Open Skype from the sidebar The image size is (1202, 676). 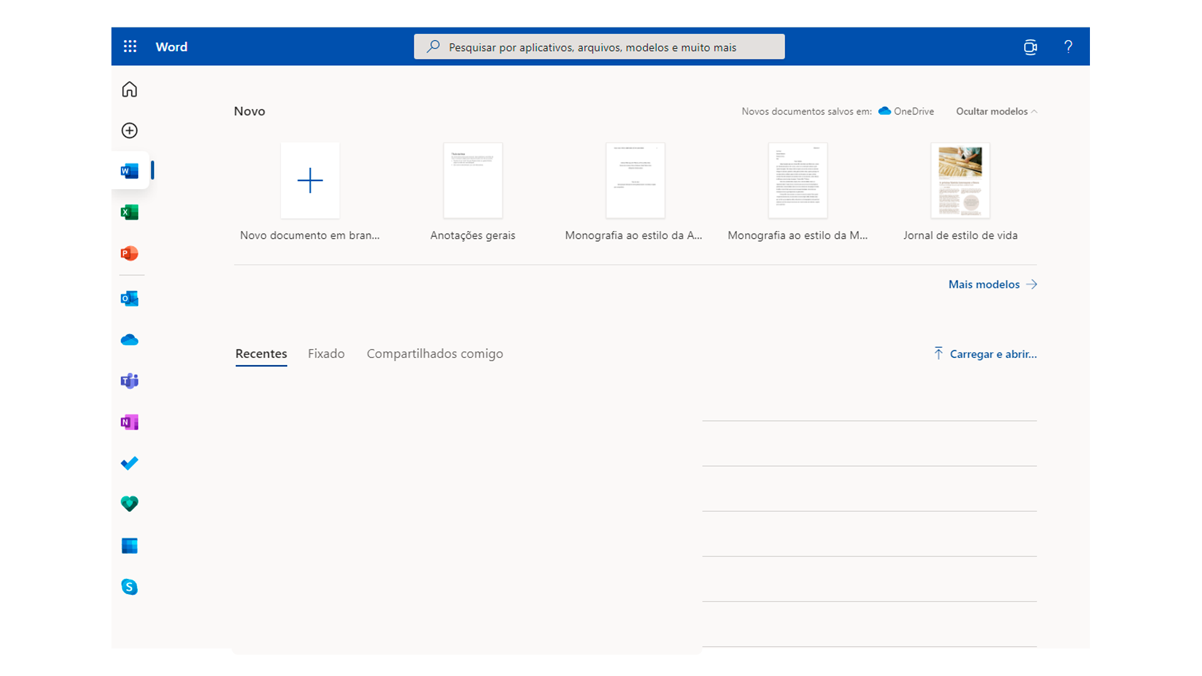pos(130,587)
